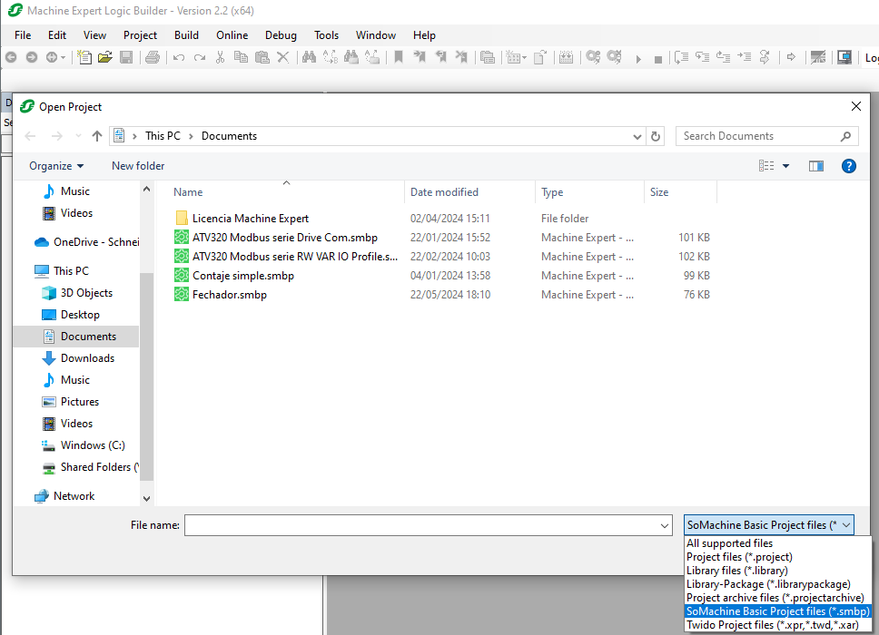Click the Open Project folder toolbar icon
Screen dimensions: 879x635
(104, 57)
